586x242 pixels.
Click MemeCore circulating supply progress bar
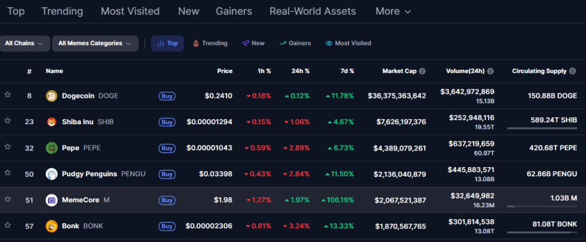tap(542, 206)
